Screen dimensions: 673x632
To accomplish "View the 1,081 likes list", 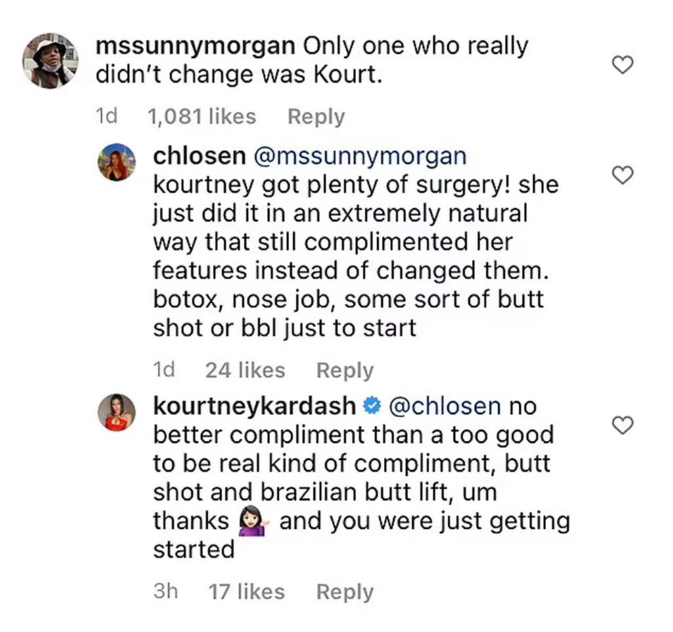I will tap(202, 117).
